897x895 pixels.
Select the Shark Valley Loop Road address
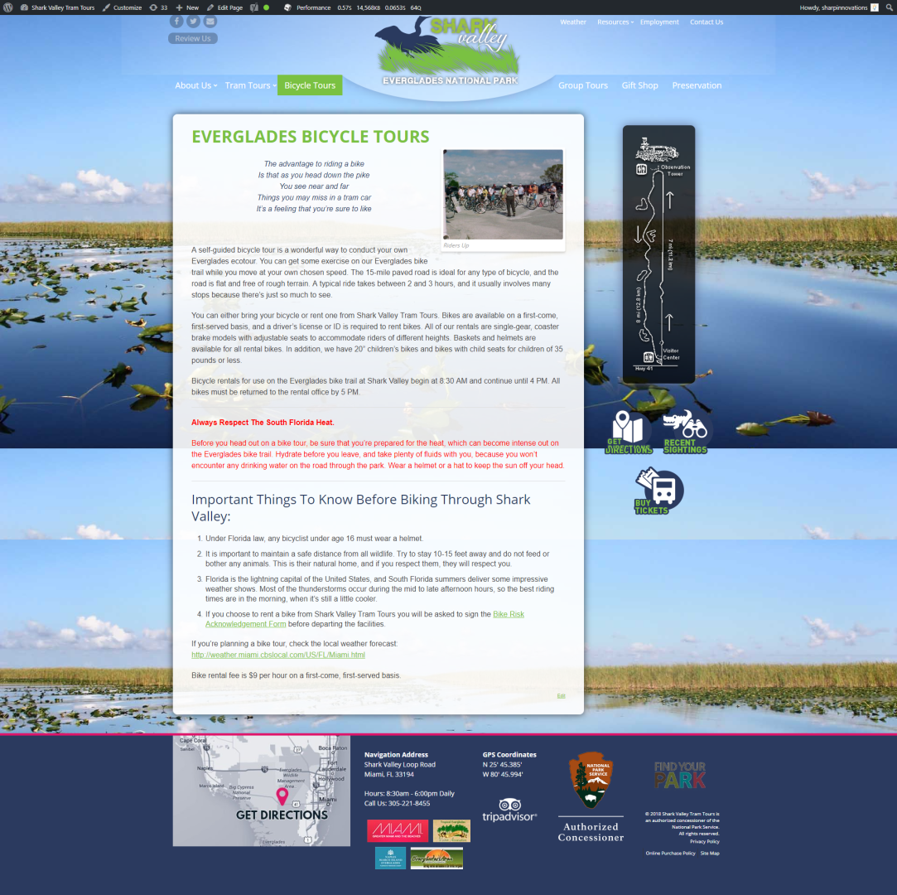(x=399, y=765)
